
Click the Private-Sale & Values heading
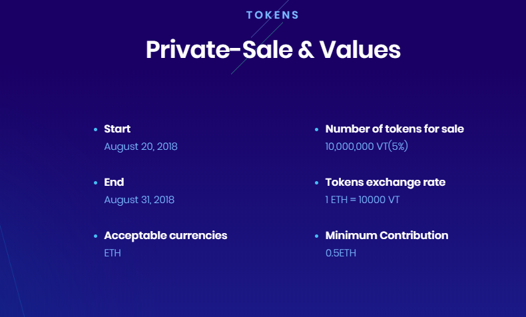[273, 50]
